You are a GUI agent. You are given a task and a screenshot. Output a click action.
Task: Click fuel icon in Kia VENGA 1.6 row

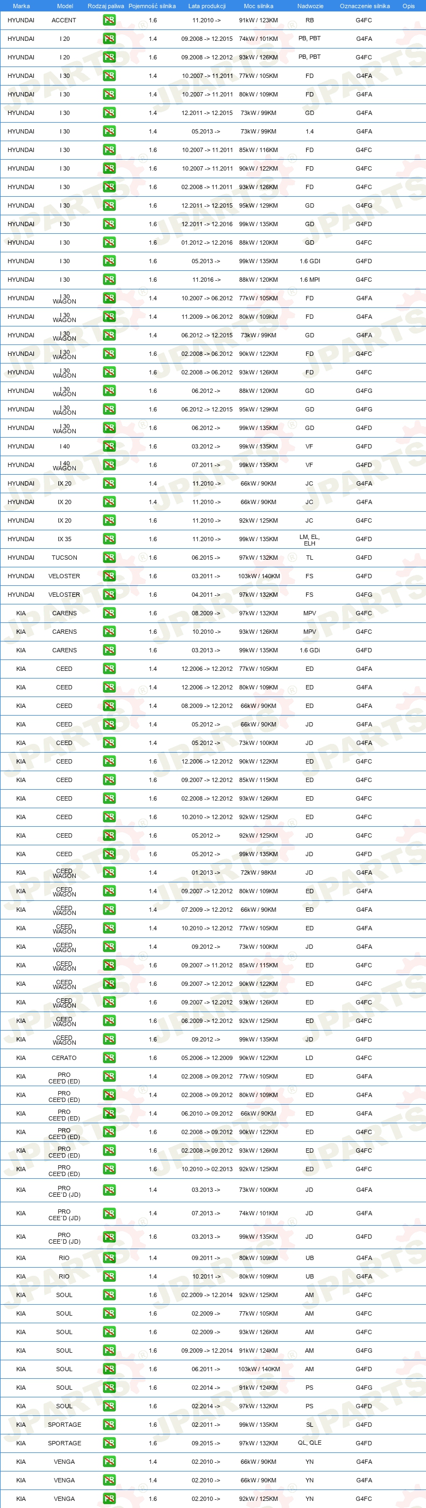pyautogui.click(x=109, y=1499)
